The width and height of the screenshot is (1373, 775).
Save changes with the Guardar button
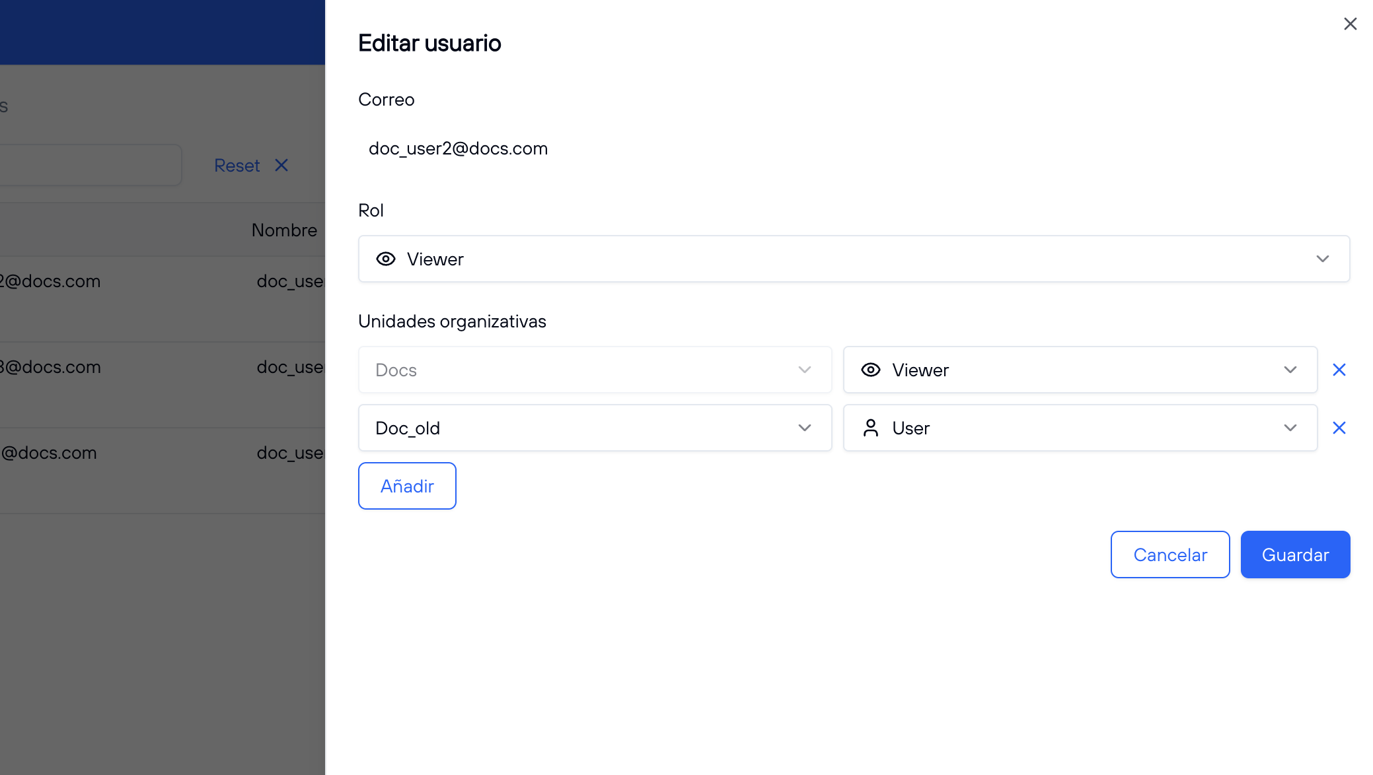[1295, 555]
